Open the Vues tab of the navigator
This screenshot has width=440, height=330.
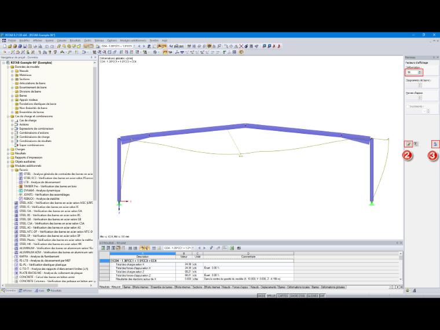(x=39, y=291)
